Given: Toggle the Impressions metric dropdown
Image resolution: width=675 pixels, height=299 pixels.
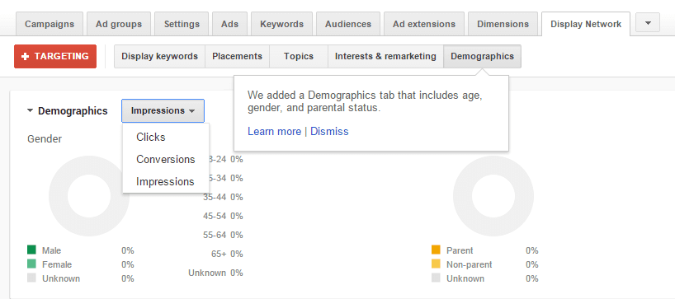Looking at the screenshot, I should (x=163, y=111).
